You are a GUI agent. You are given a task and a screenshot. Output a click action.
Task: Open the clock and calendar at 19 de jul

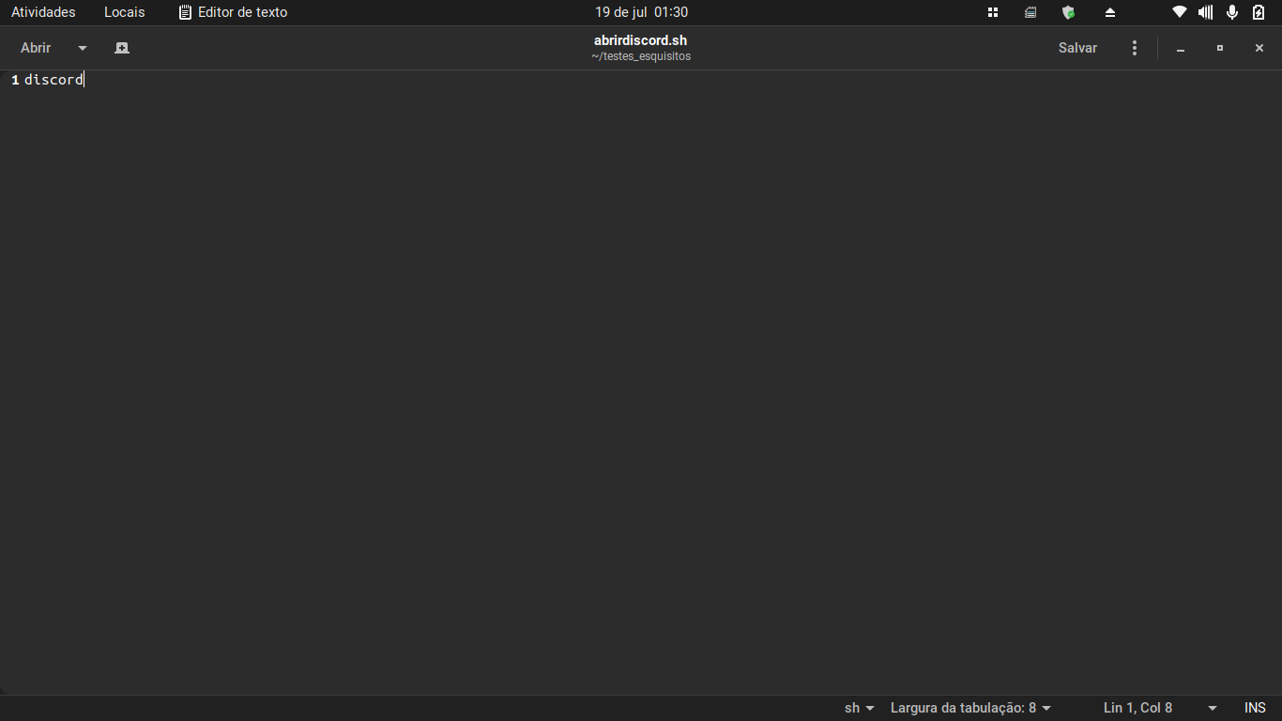(x=641, y=12)
